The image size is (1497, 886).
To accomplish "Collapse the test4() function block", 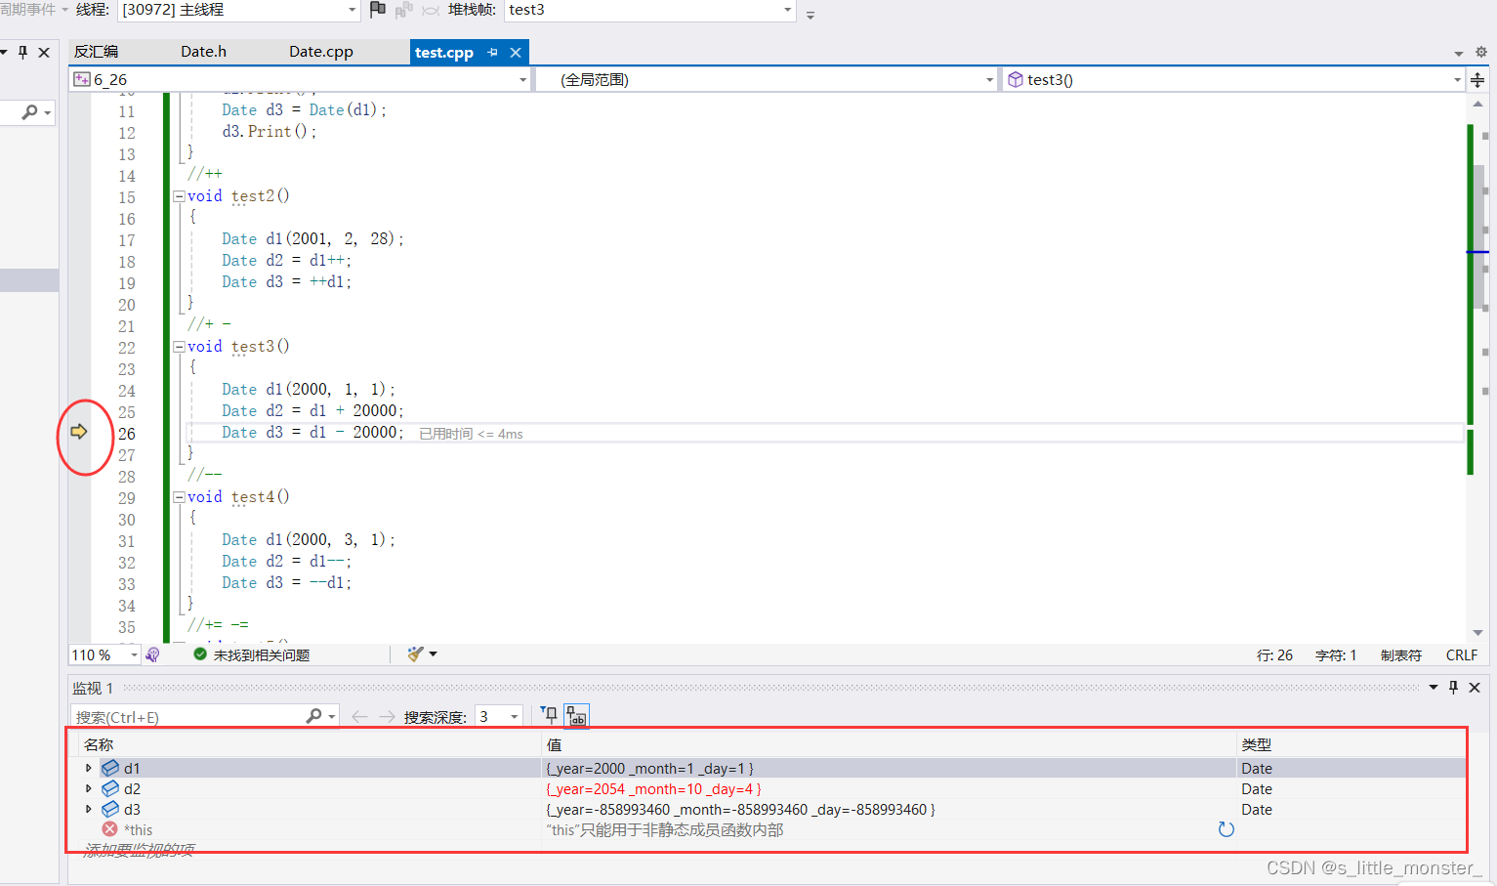I will click(179, 497).
